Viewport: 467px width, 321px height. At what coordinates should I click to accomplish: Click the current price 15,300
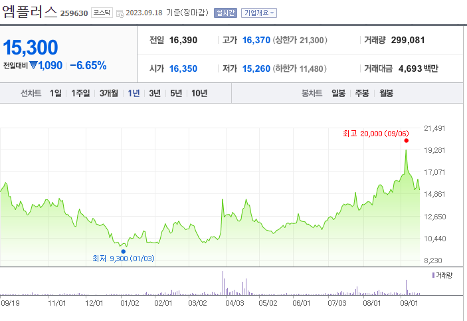pos(31,47)
